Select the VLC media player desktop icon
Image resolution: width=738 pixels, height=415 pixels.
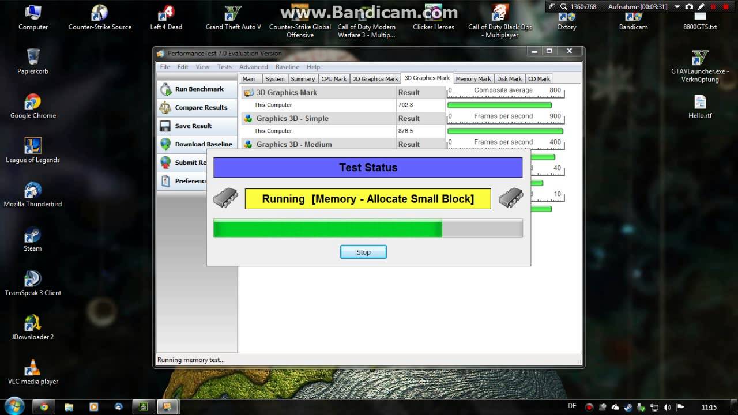[x=33, y=368]
